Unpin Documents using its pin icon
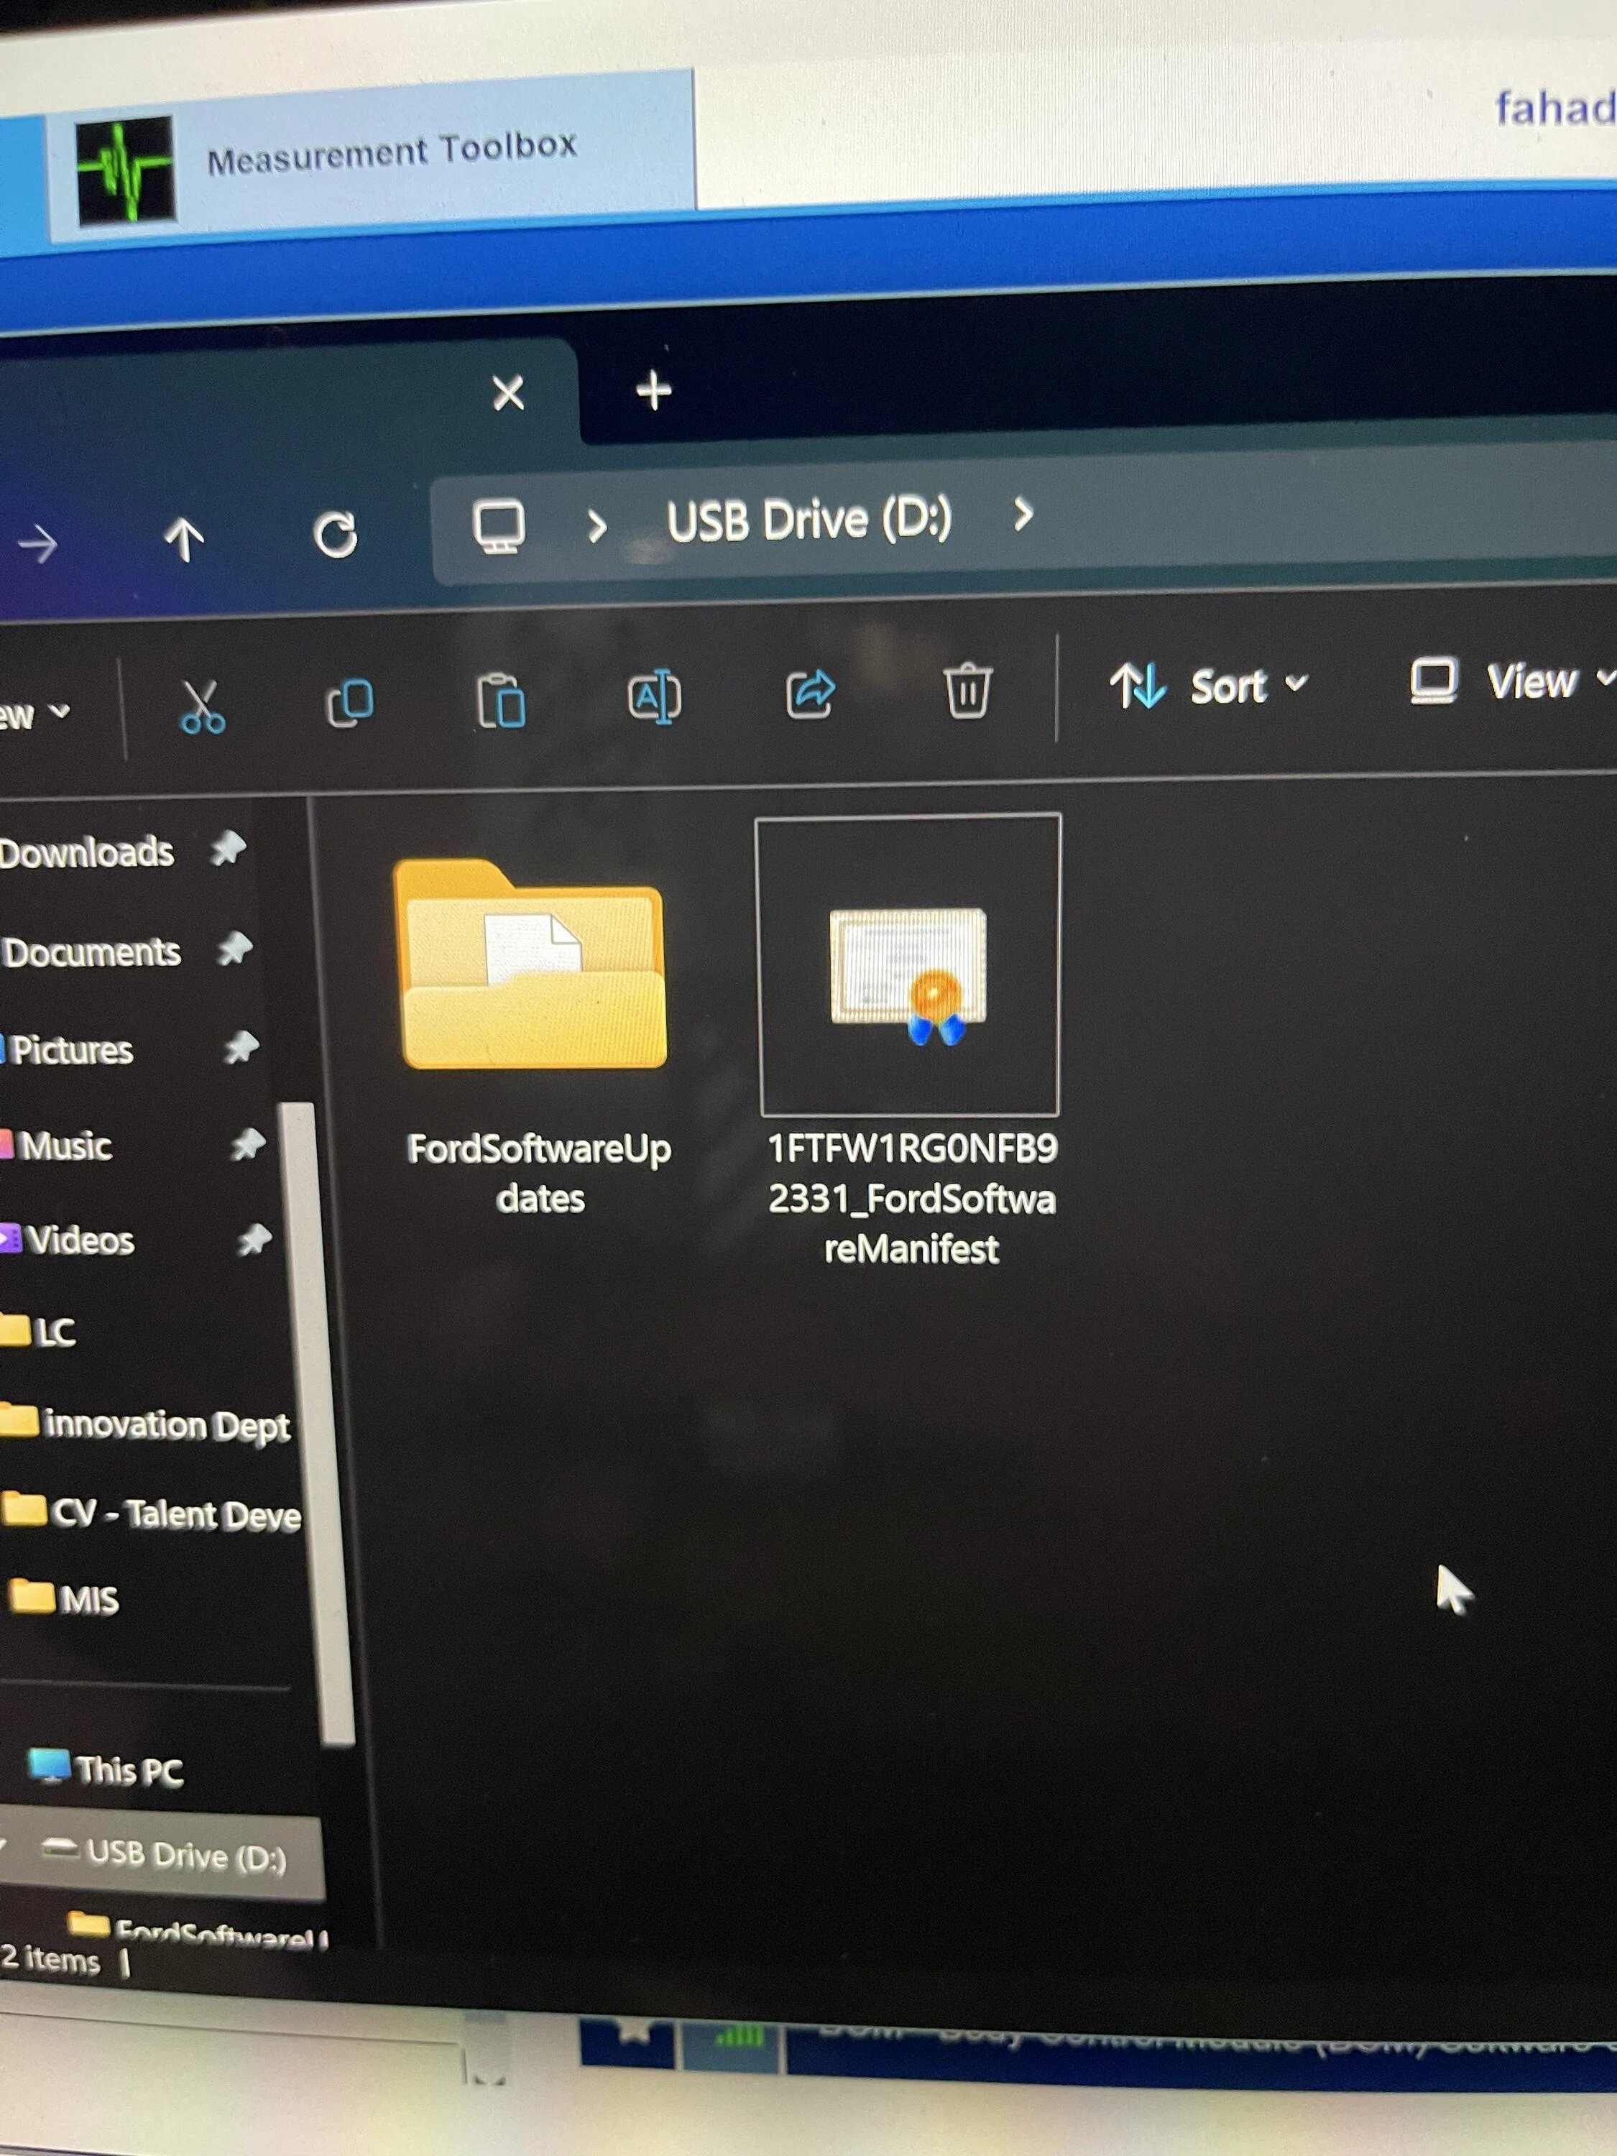 tap(234, 949)
